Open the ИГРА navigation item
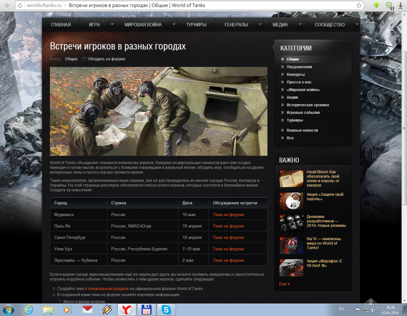Screen dimensions: 407x316 94,25
